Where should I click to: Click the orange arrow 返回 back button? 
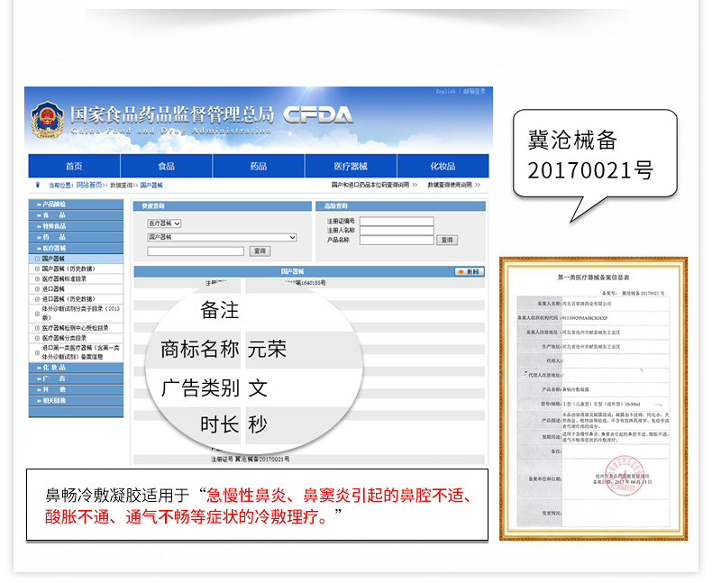coord(469,271)
